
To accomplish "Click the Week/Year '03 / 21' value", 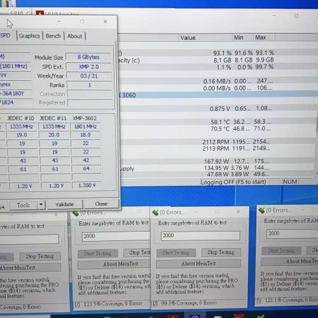I will click(89, 76).
